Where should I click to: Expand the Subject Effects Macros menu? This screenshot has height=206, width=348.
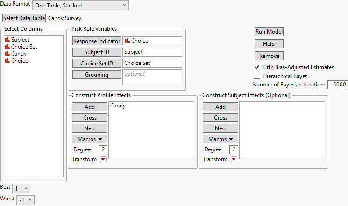220,139
